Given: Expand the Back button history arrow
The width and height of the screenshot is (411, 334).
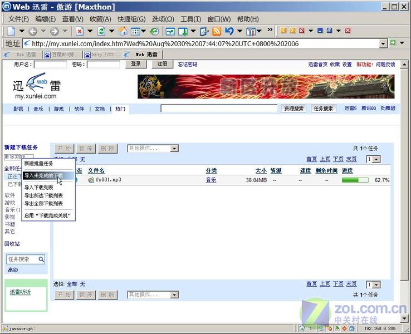Looking at the screenshot, I should tap(43, 31).
